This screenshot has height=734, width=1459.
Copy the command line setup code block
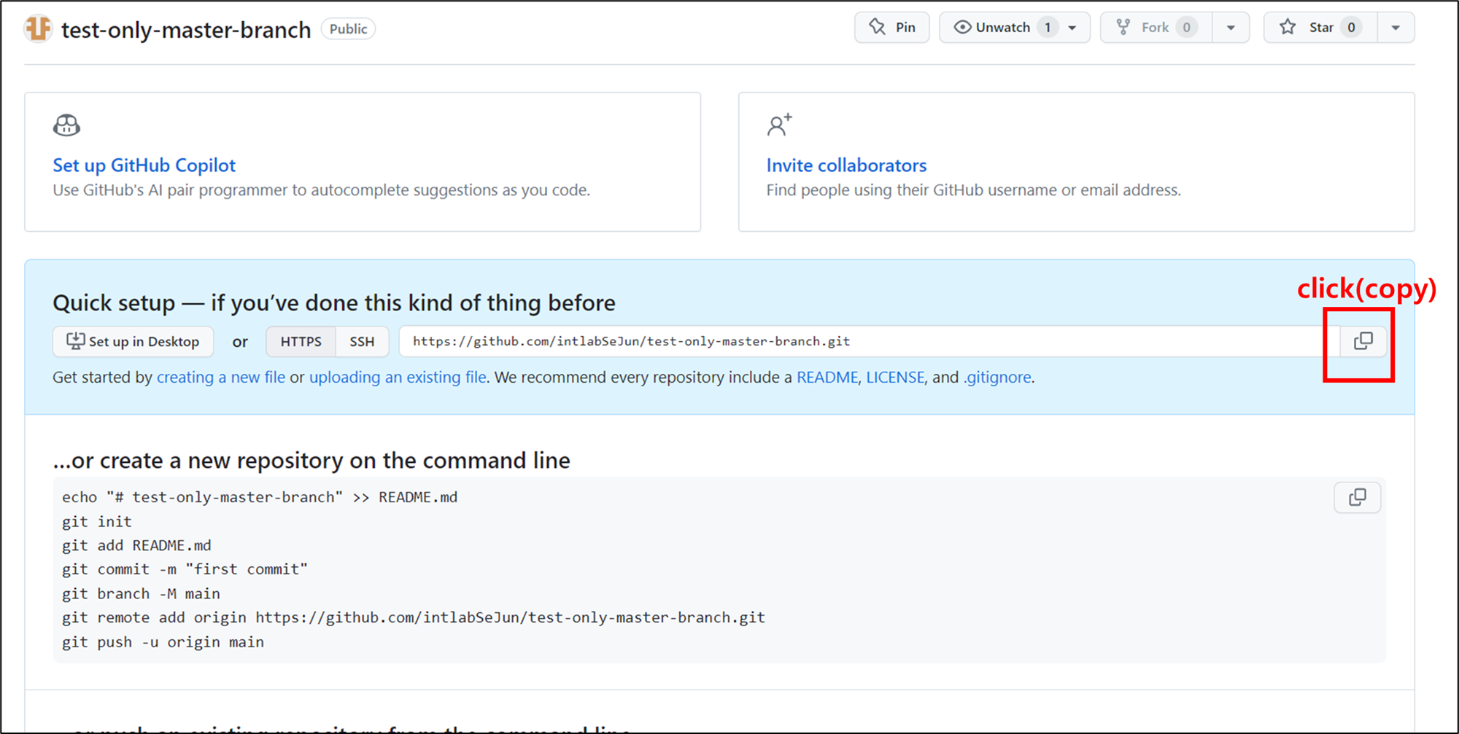coord(1357,498)
